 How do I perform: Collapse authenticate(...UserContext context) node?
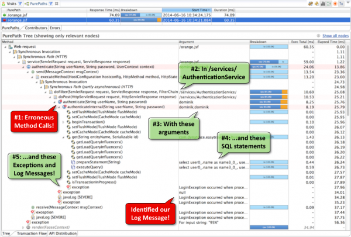click(x=23, y=67)
